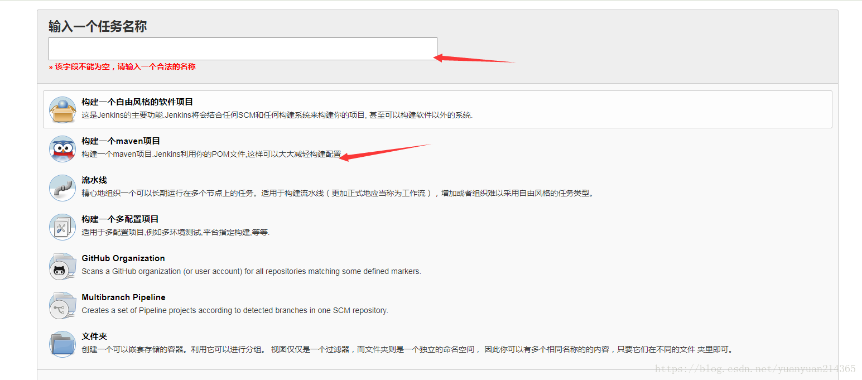Image resolution: width=862 pixels, height=380 pixels.
Task: Select the folder (文件夹) icon
Action: 62,344
